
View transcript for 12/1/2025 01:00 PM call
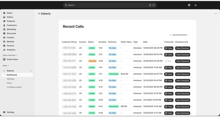(x=169, y=100)
